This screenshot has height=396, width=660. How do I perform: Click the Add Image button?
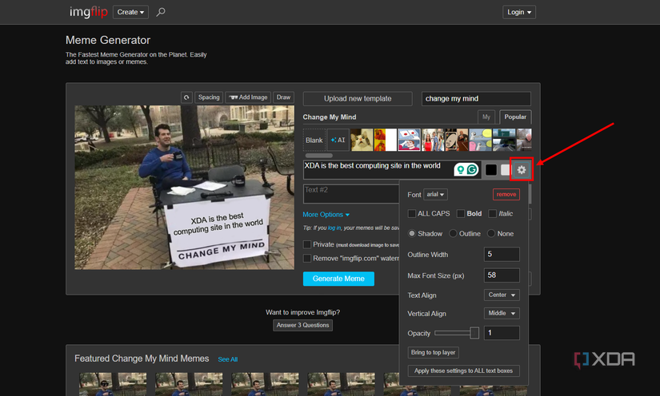[248, 97]
